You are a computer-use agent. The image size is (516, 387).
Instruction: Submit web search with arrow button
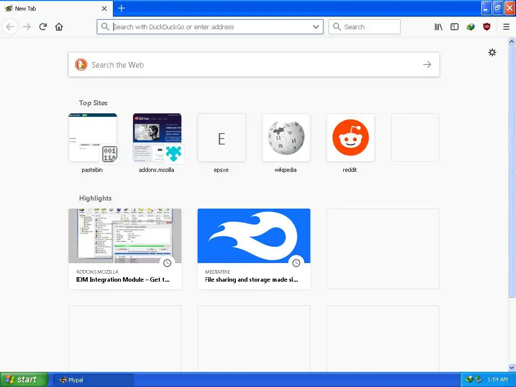point(427,64)
